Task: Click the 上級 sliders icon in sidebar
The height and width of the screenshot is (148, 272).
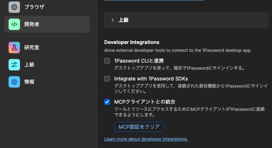Action: coord(14,65)
